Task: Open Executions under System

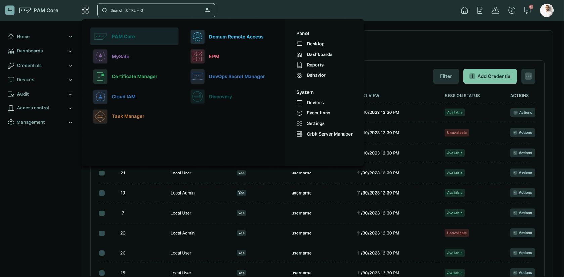Action: coord(314,113)
